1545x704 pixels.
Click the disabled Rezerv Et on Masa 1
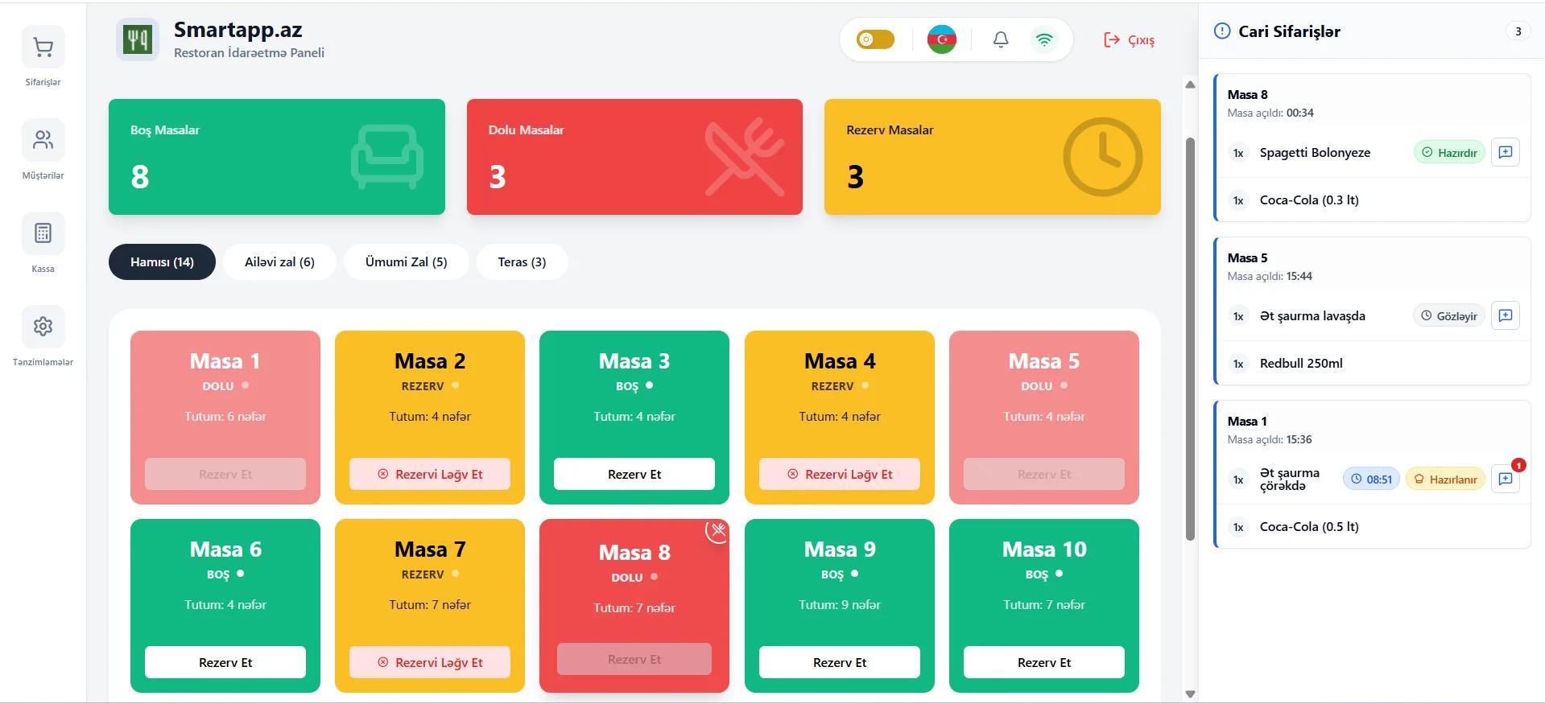225,474
